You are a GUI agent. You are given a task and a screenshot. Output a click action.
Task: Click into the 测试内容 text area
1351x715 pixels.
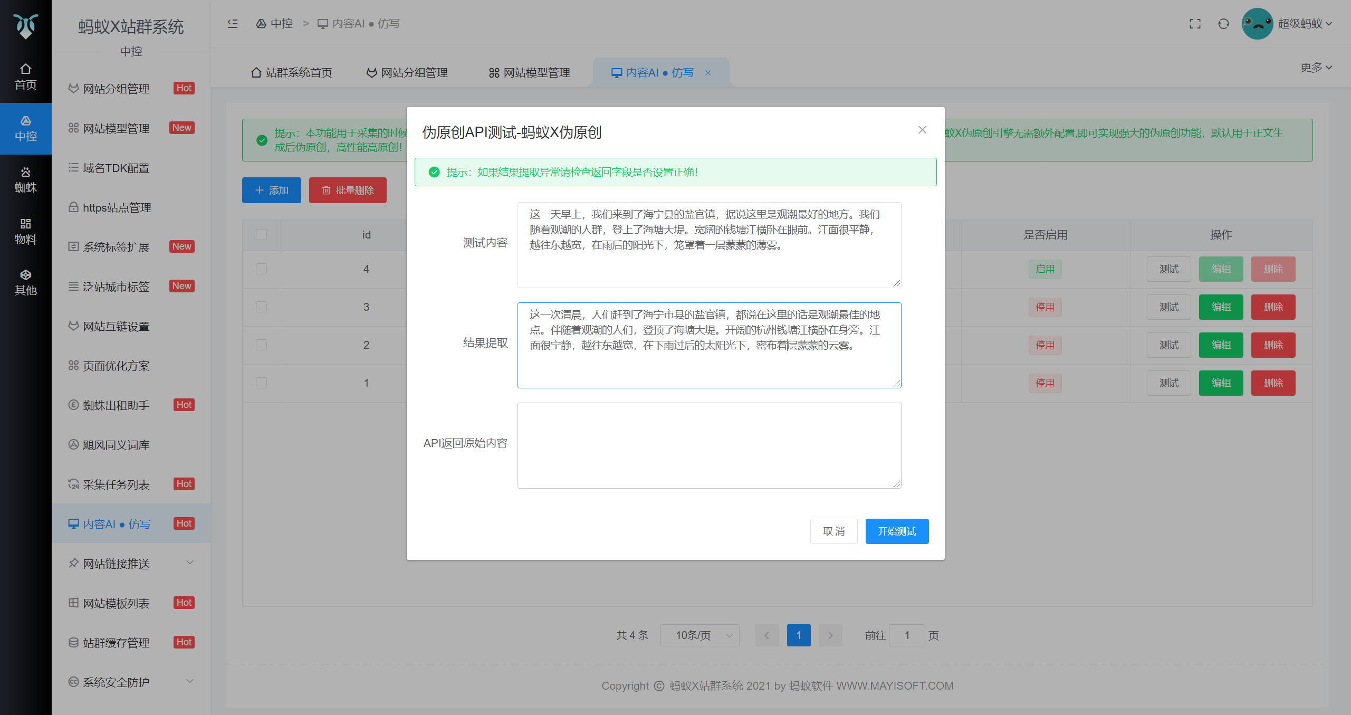pyautogui.click(x=708, y=245)
